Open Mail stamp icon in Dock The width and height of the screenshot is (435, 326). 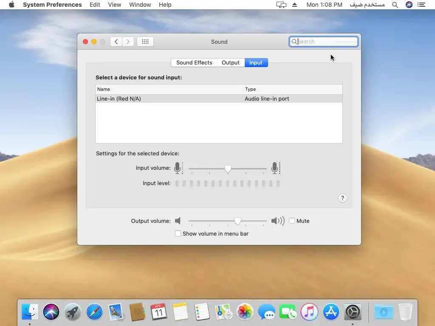tap(116, 312)
